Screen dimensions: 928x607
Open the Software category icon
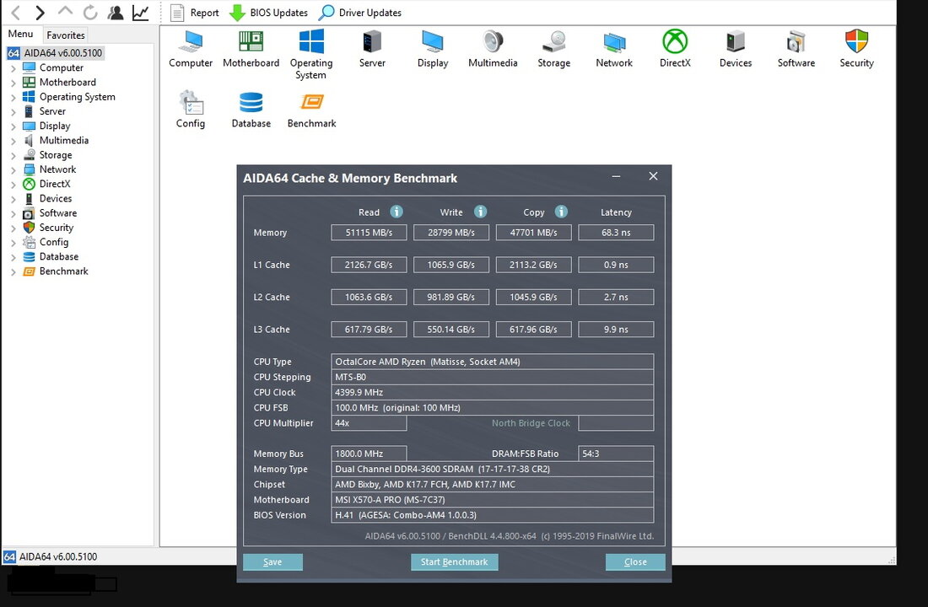[796, 49]
